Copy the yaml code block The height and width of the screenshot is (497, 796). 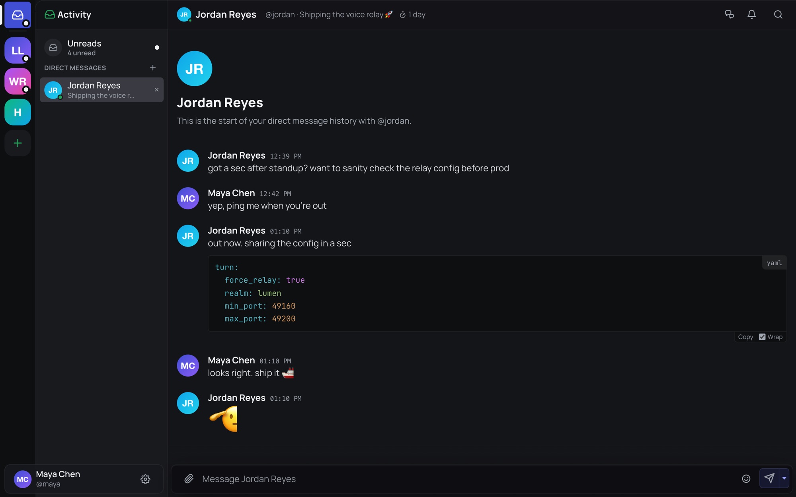click(x=745, y=337)
